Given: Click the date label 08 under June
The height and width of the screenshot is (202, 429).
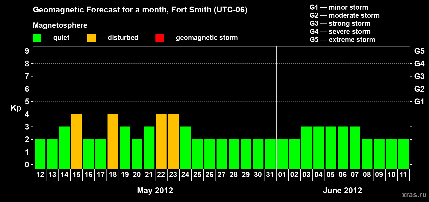Looking at the screenshot, I should click(367, 175).
